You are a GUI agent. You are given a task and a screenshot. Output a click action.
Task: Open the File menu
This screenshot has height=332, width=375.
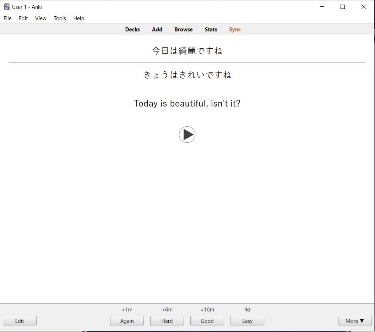point(7,18)
